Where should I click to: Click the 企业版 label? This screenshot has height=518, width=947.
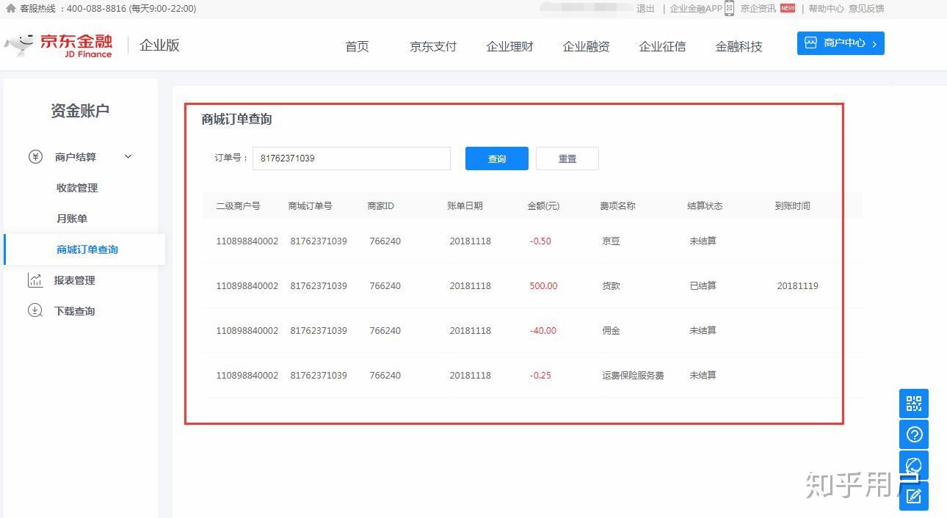pyautogui.click(x=159, y=45)
